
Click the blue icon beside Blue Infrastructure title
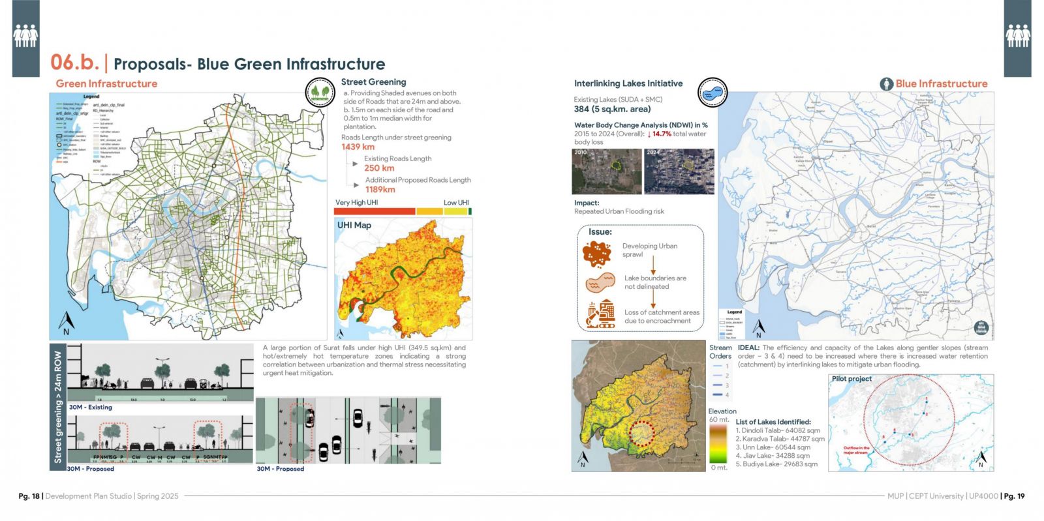click(886, 83)
